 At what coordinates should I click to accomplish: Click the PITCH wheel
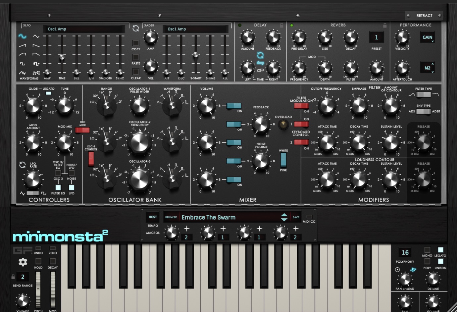coord(38,289)
